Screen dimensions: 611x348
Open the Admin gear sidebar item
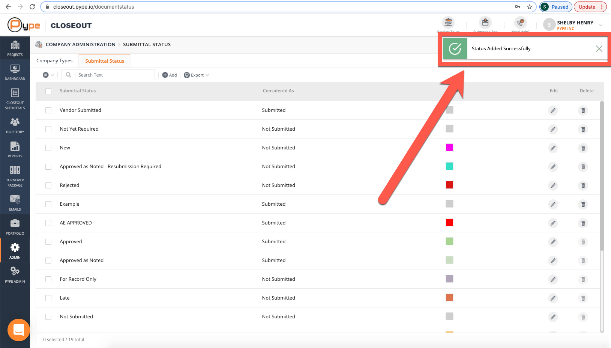click(15, 251)
